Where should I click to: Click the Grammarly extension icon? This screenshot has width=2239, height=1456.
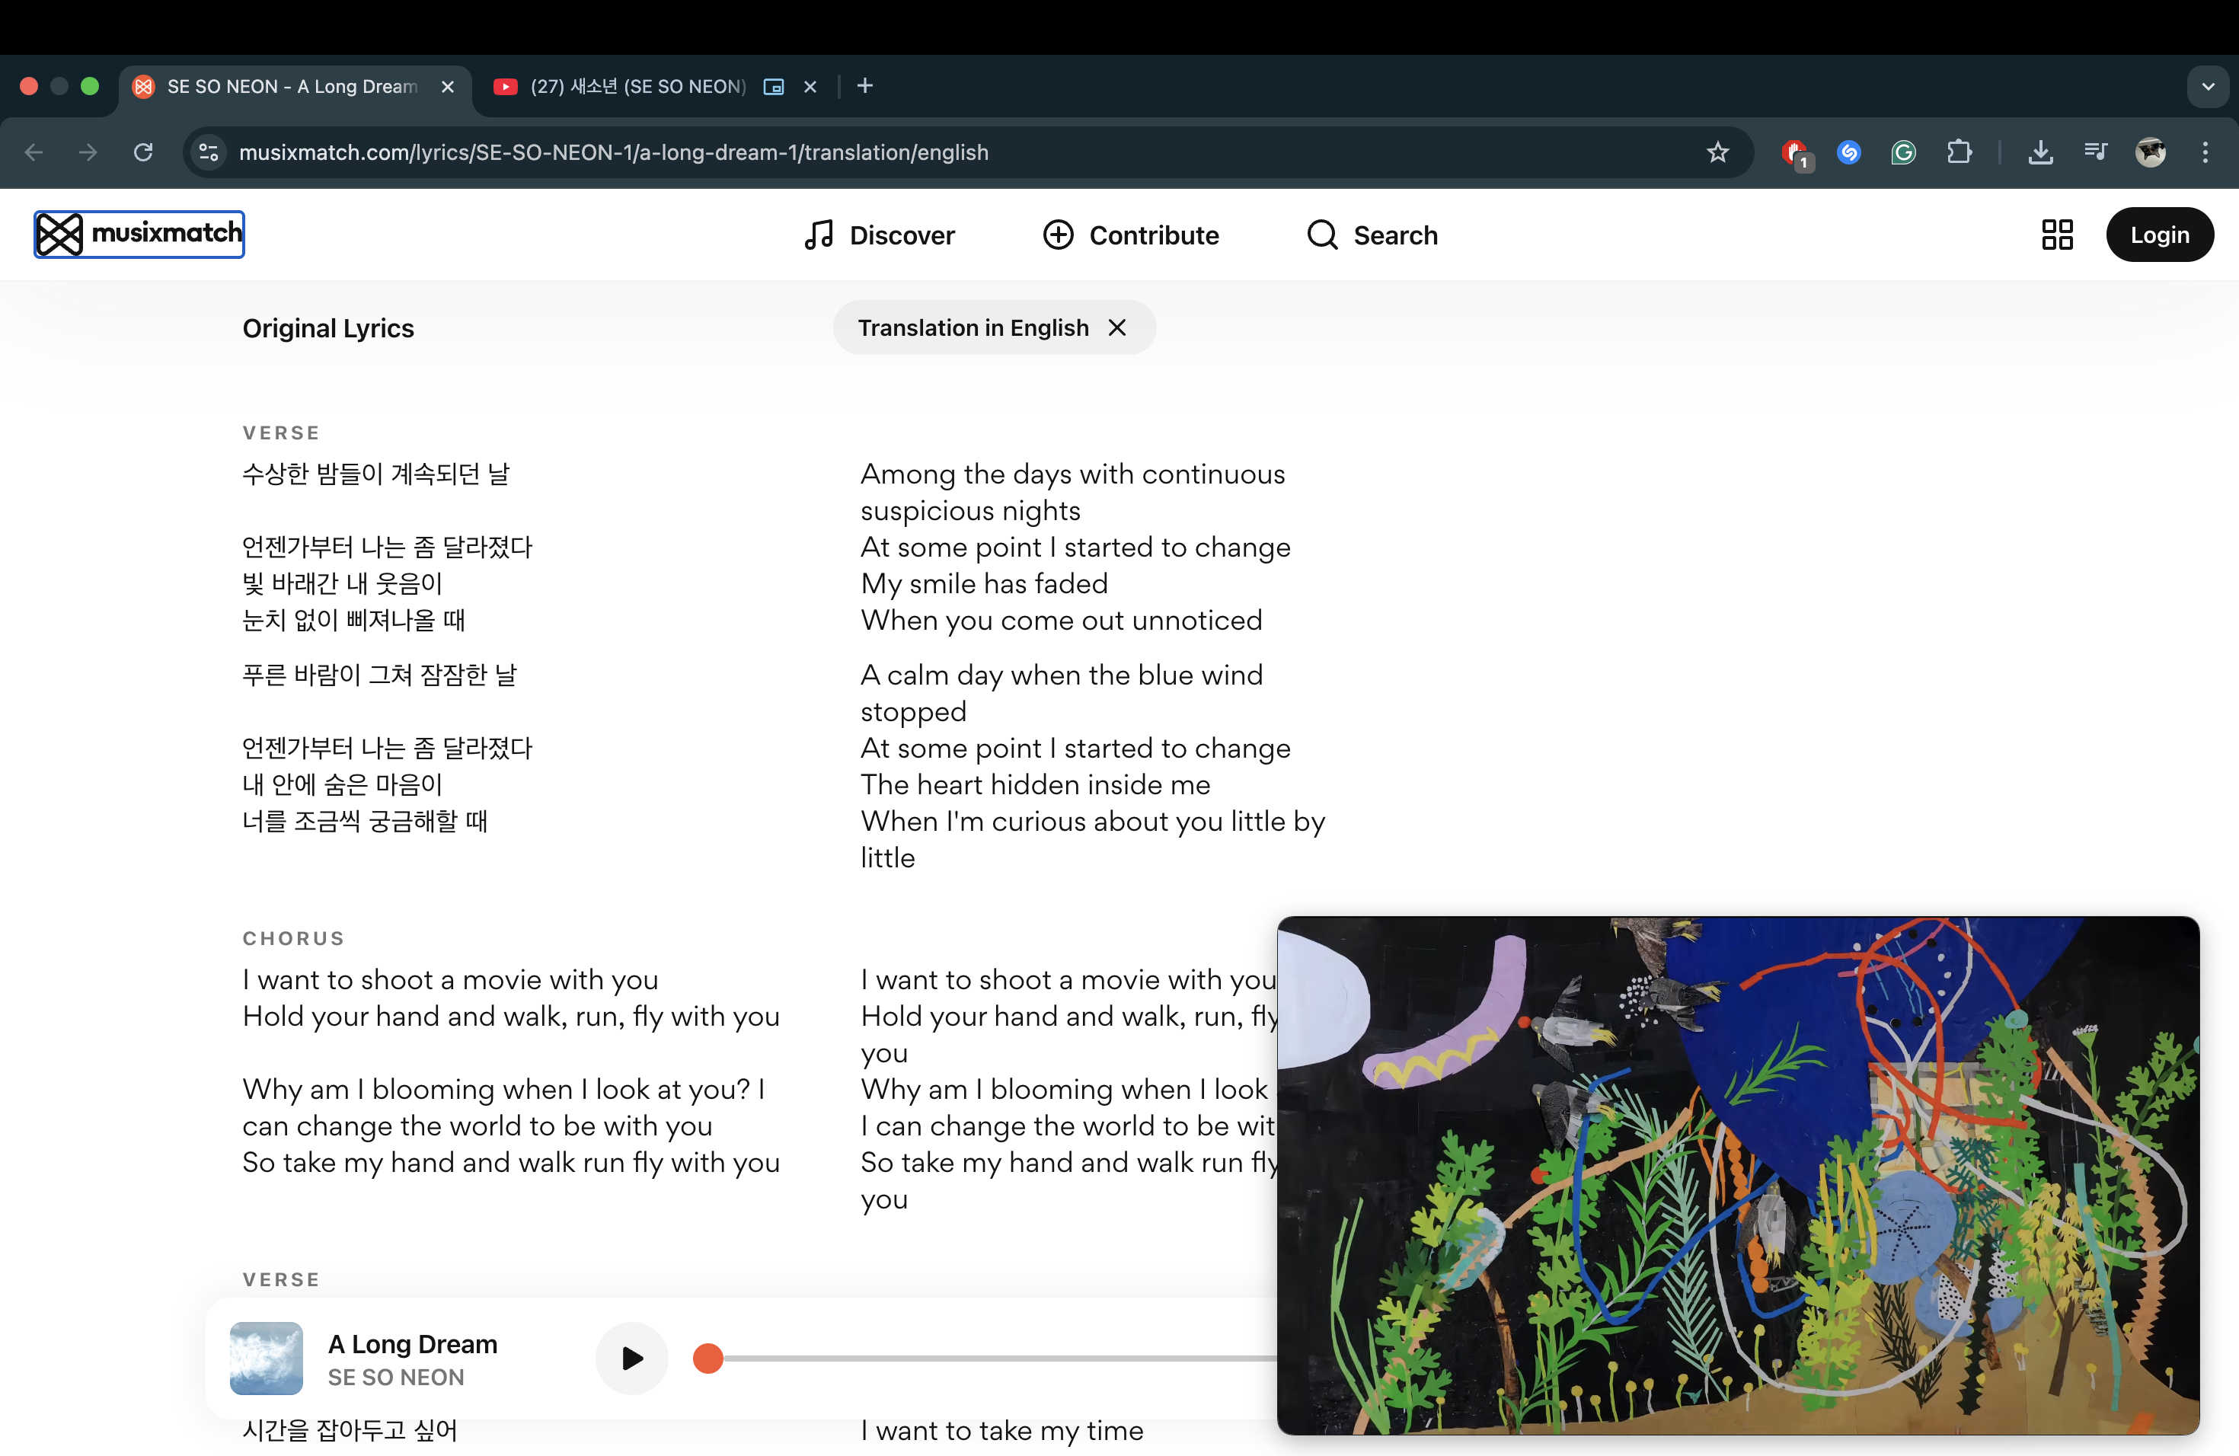tap(1903, 152)
